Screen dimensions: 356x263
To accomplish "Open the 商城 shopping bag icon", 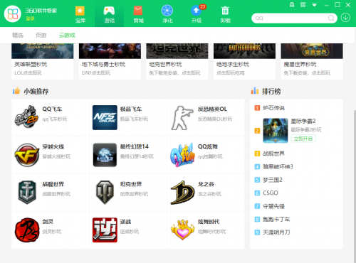I will (x=138, y=11).
